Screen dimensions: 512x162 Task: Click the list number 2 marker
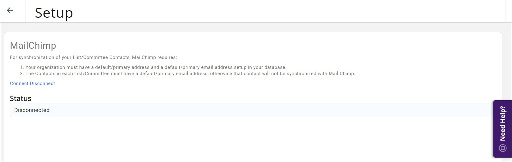pos(22,74)
